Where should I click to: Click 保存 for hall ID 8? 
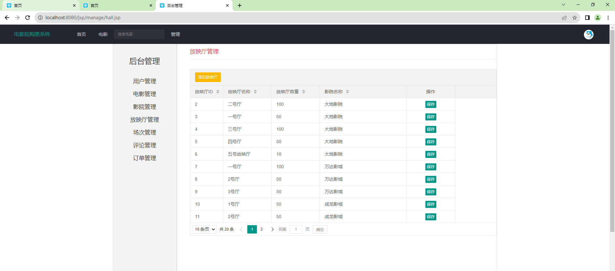(431, 179)
